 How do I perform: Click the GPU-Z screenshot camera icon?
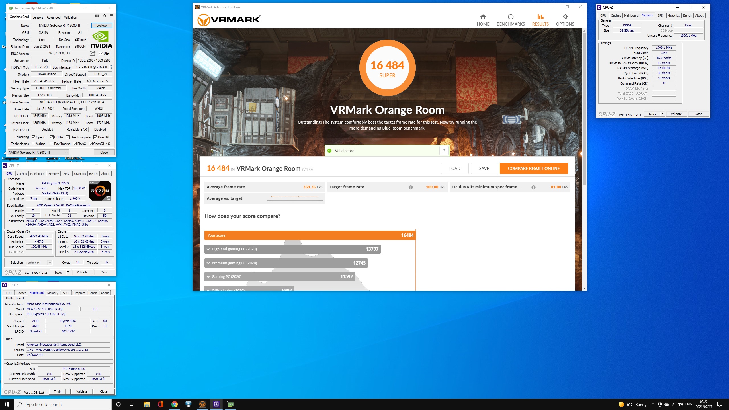click(97, 16)
